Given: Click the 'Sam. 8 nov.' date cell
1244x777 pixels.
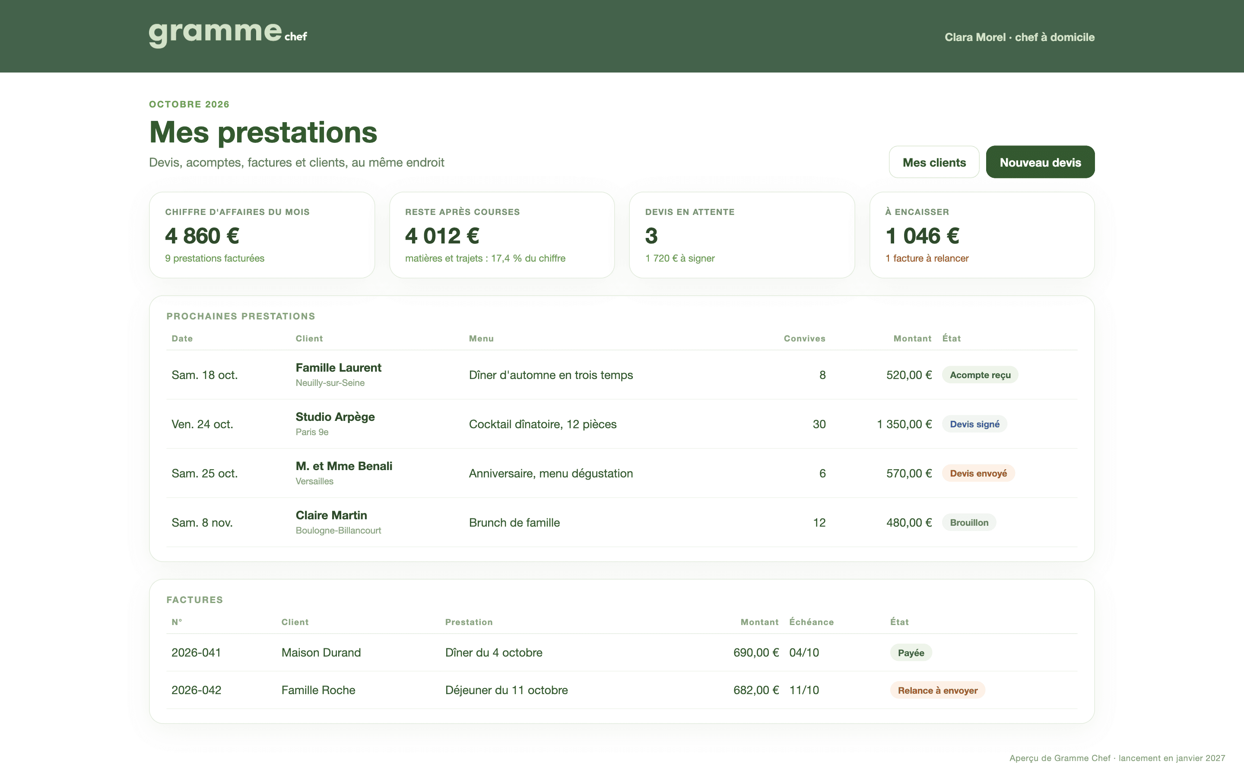Looking at the screenshot, I should coord(202,523).
